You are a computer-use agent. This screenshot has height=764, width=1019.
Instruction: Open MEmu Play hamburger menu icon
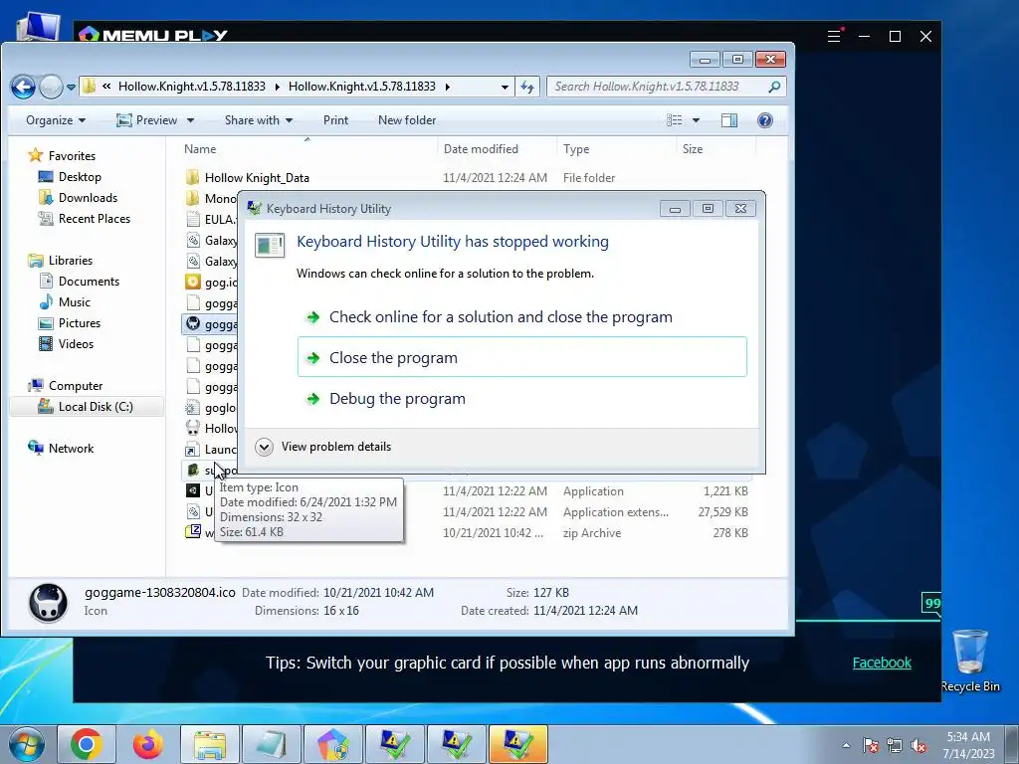tap(834, 37)
